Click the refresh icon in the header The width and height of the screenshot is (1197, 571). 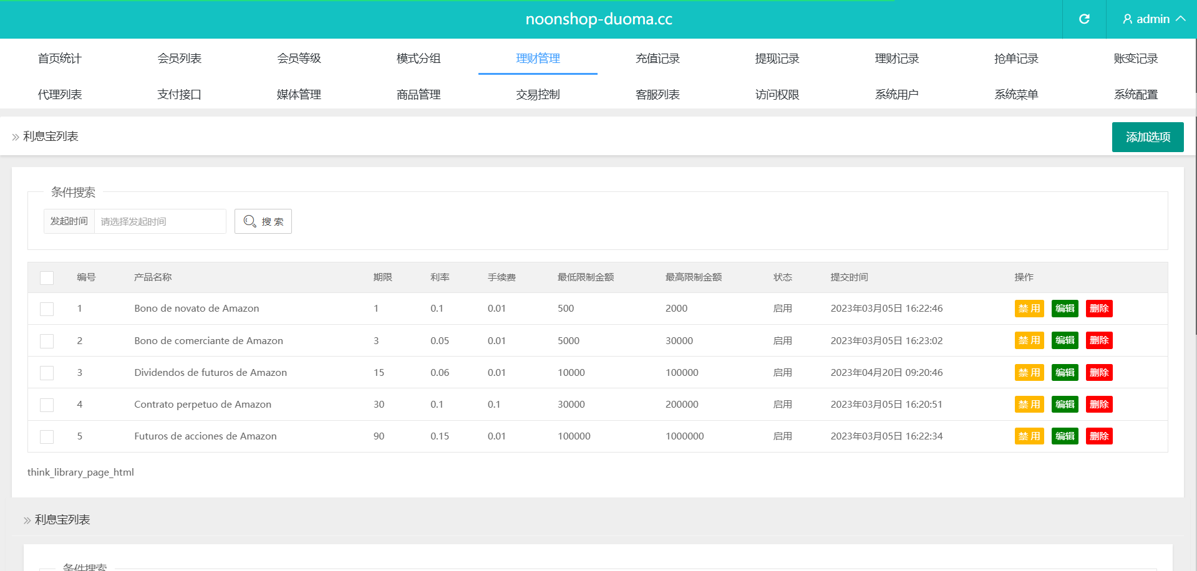(1084, 19)
